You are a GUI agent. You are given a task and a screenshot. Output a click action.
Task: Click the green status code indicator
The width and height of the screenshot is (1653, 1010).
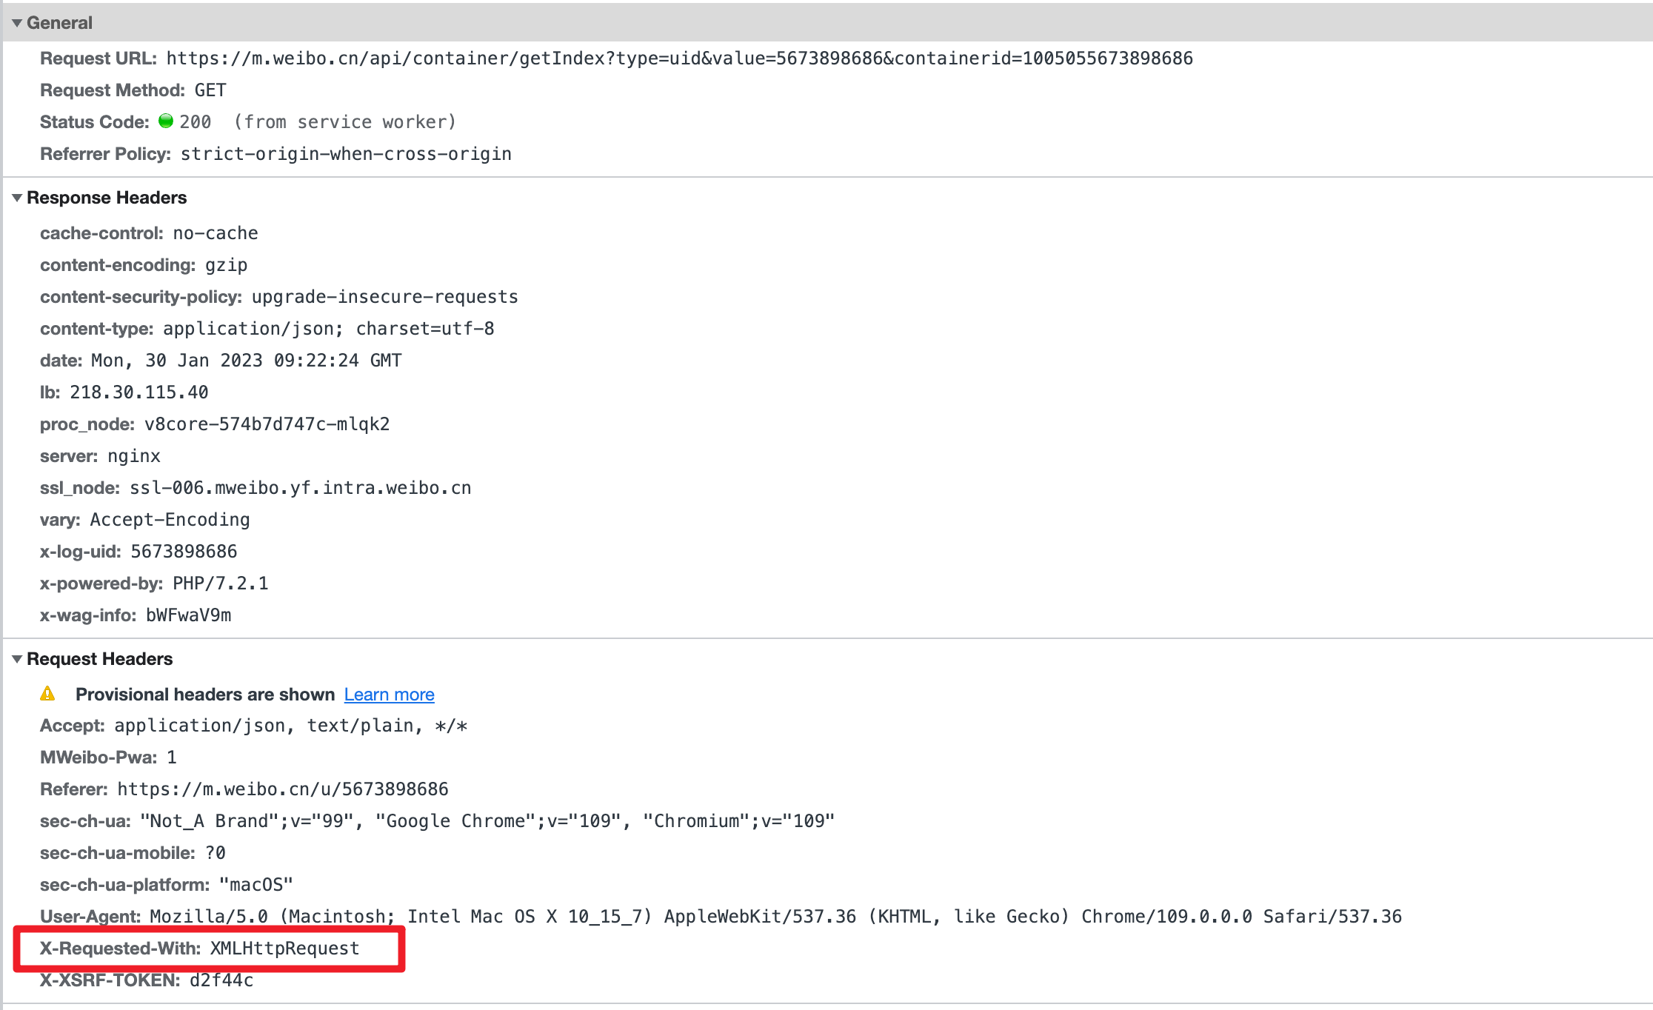click(x=166, y=121)
